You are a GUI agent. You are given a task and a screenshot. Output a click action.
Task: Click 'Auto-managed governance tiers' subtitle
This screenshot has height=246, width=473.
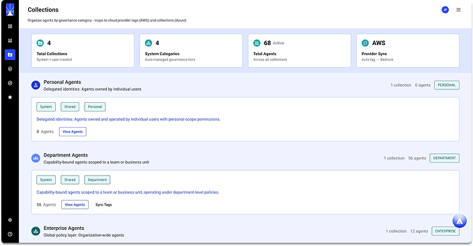point(170,59)
